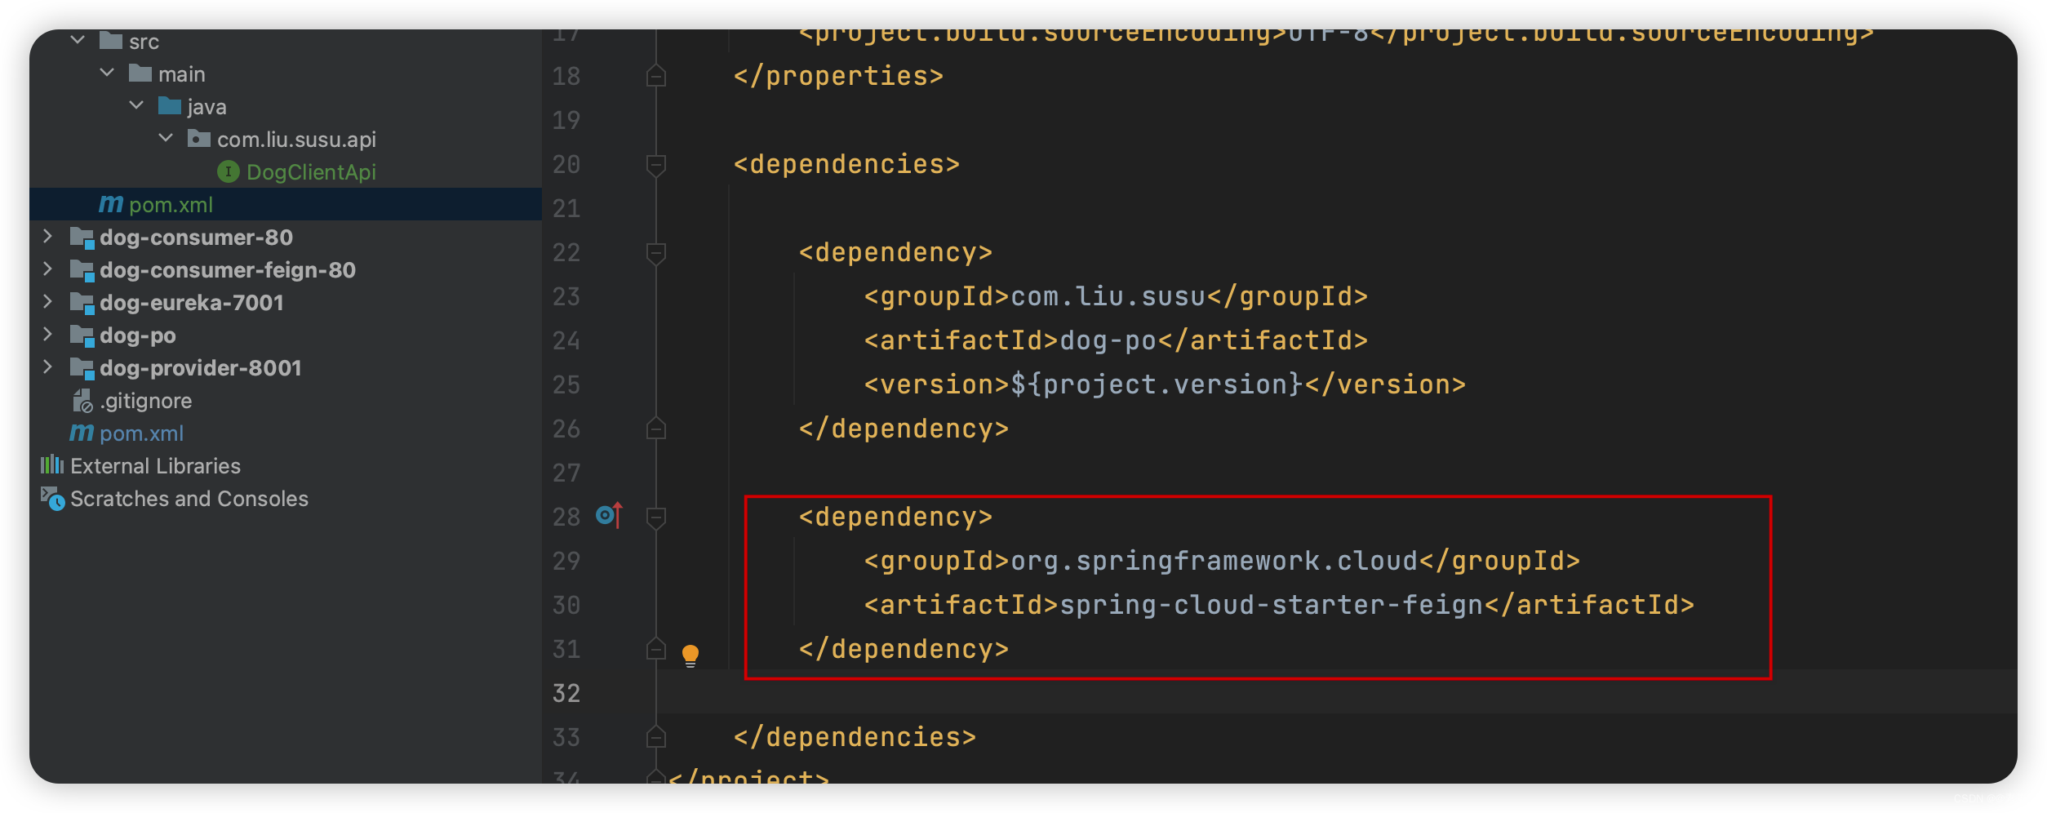The image size is (2047, 813).
Task: Click the org.springframework.cloud groupId value
Action: click(1214, 561)
